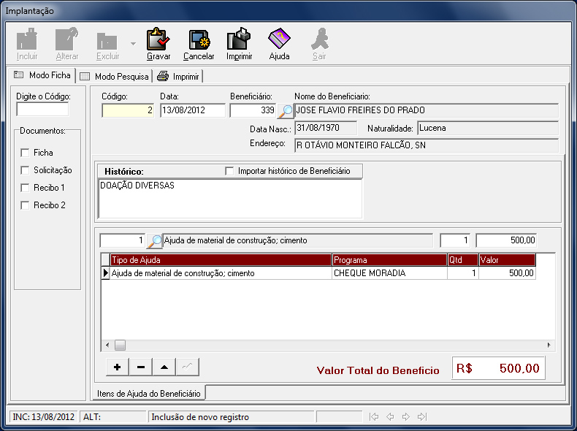Enable the Ficha document checkbox
577x431 pixels.
click(25, 153)
